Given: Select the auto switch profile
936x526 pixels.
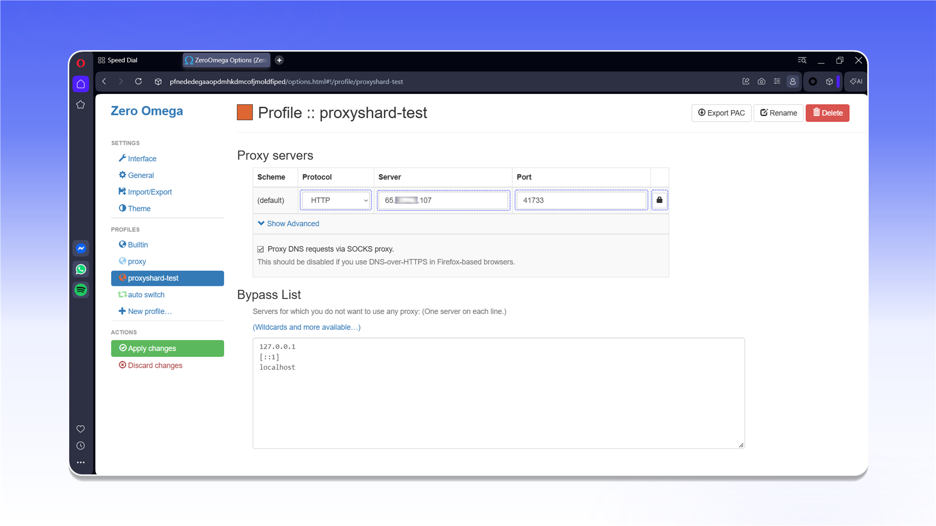Looking at the screenshot, I should (141, 295).
